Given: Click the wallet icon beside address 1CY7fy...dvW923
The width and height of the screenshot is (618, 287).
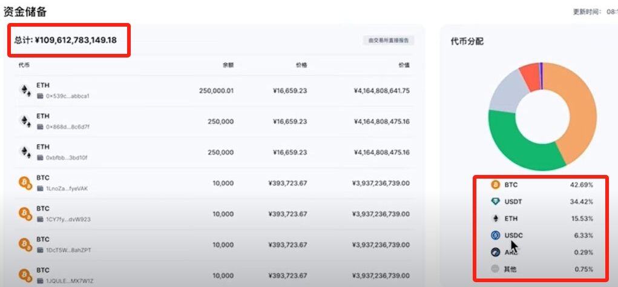Looking at the screenshot, I should [x=40, y=219].
